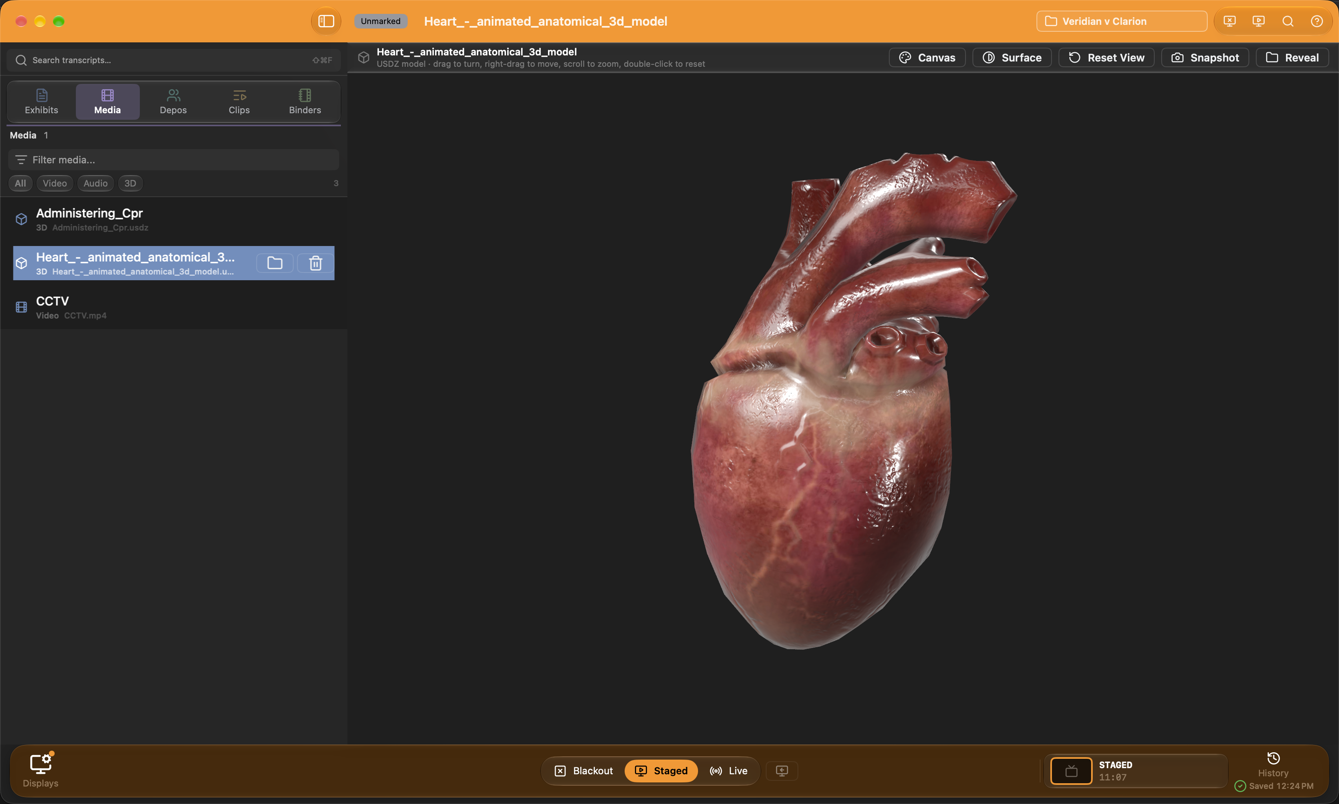Filter media by Video
This screenshot has height=804, width=1339.
click(55, 183)
